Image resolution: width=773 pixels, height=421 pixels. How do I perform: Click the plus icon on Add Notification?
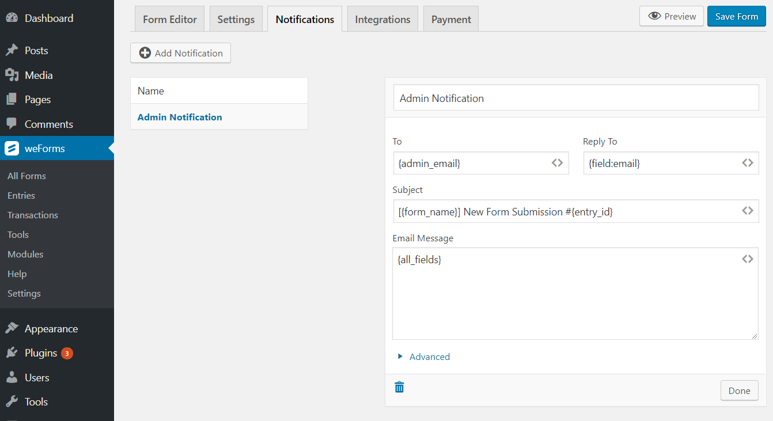click(145, 53)
